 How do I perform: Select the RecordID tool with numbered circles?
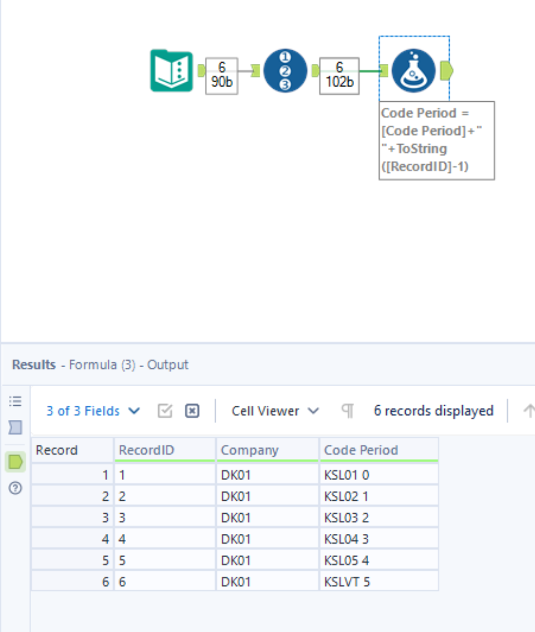pyautogui.click(x=285, y=71)
